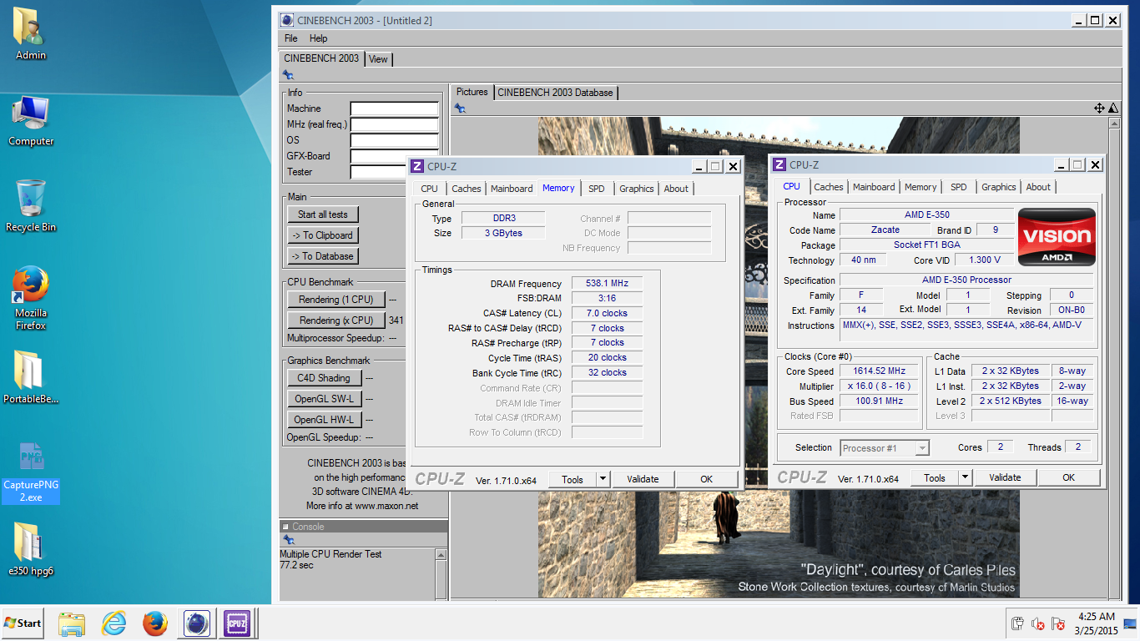1140x641 pixels.
Task: Run the OpenGL HW-L test
Action: coord(324,420)
